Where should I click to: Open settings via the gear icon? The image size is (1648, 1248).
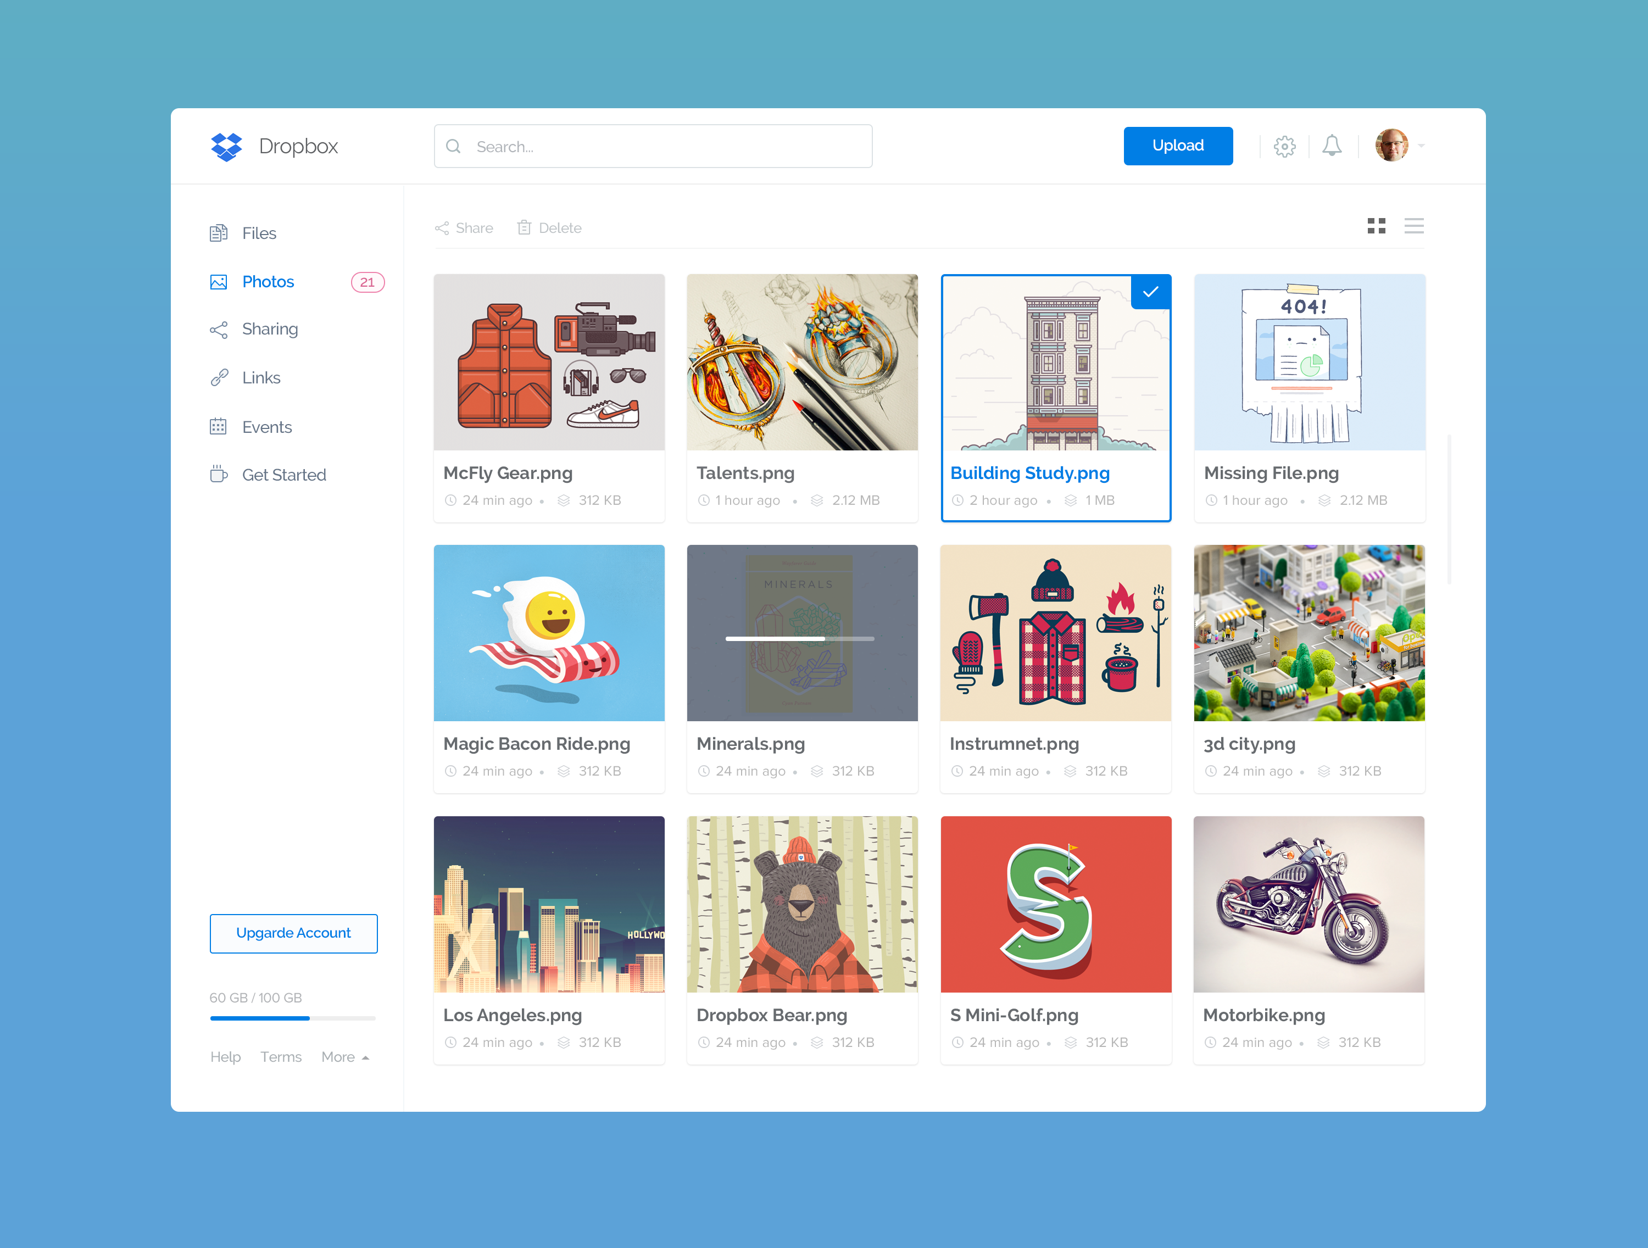(x=1284, y=146)
